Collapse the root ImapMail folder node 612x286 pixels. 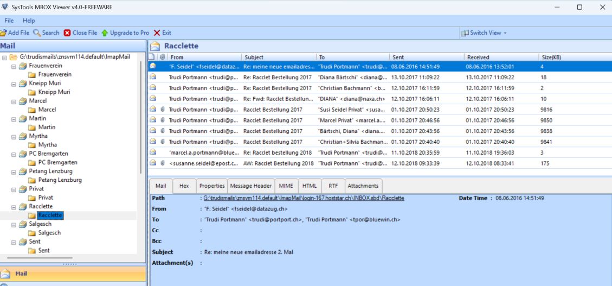pyautogui.click(x=4, y=57)
